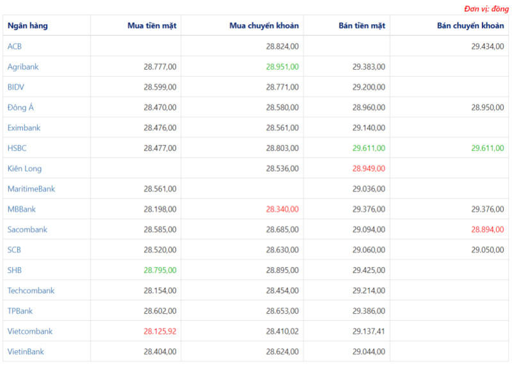Open the SHB bank link
The image size is (512, 365).
click(x=15, y=270)
